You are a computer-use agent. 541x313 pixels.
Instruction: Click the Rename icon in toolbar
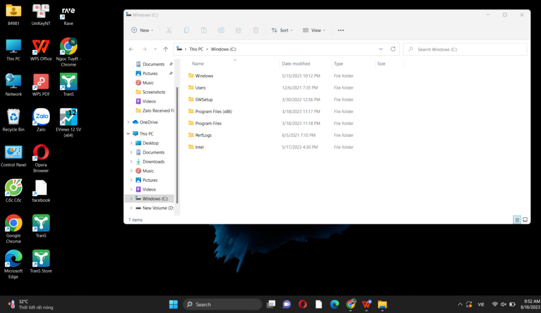(x=221, y=31)
